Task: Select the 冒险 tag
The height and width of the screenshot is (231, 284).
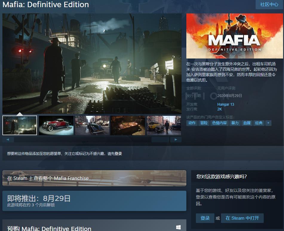Action: 204,123
